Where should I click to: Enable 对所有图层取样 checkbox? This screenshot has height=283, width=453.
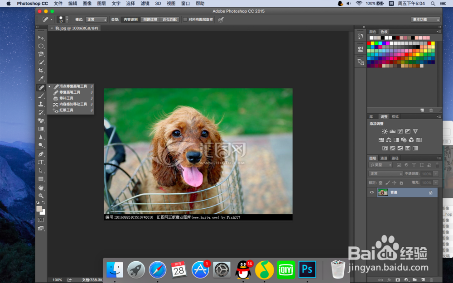(185, 20)
